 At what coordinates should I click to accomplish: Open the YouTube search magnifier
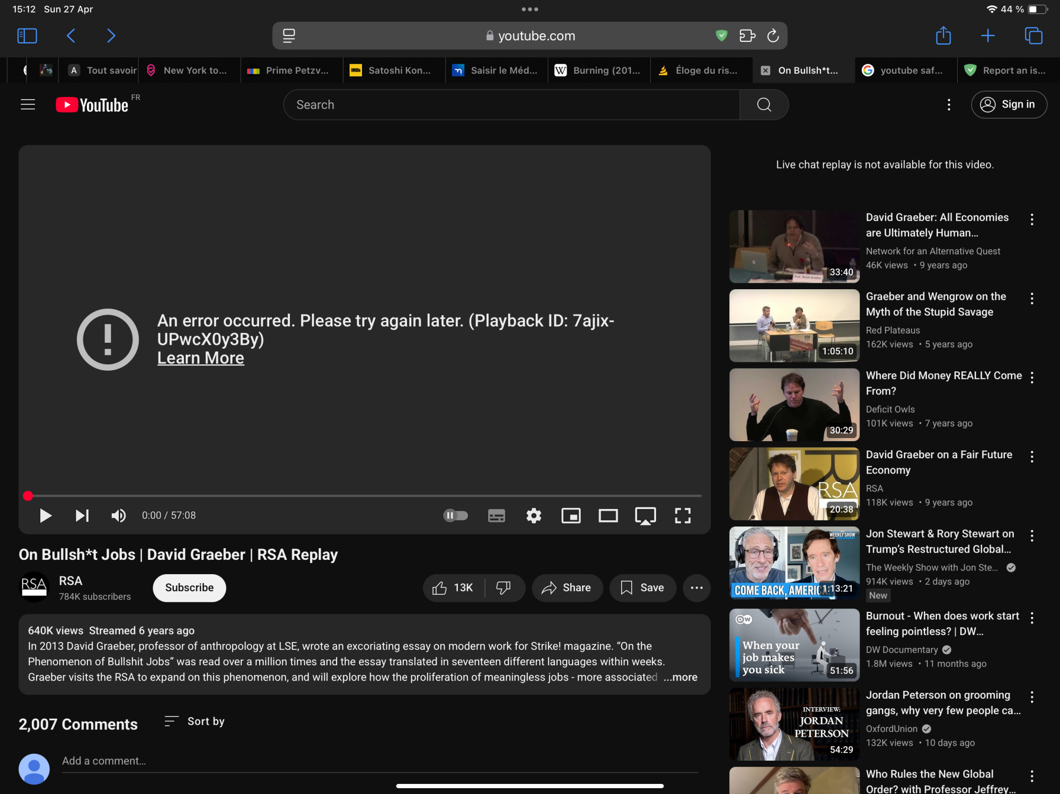tap(763, 104)
